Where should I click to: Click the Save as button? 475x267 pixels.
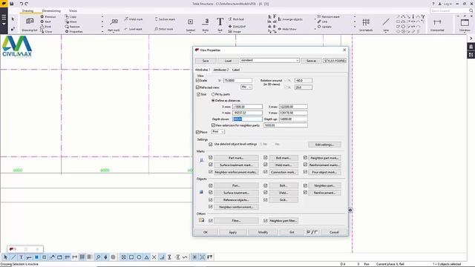tap(311, 61)
